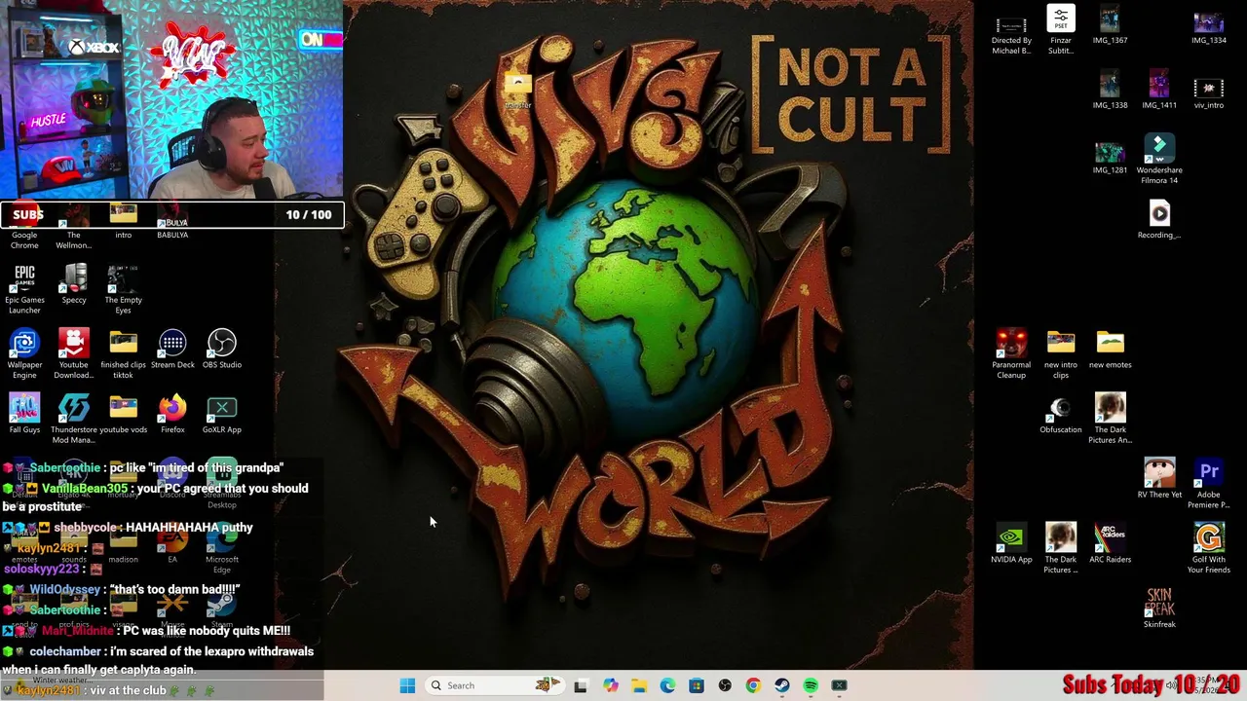Open GoXLR App desktop shortcut
This screenshot has width=1247, height=701.
(x=222, y=414)
